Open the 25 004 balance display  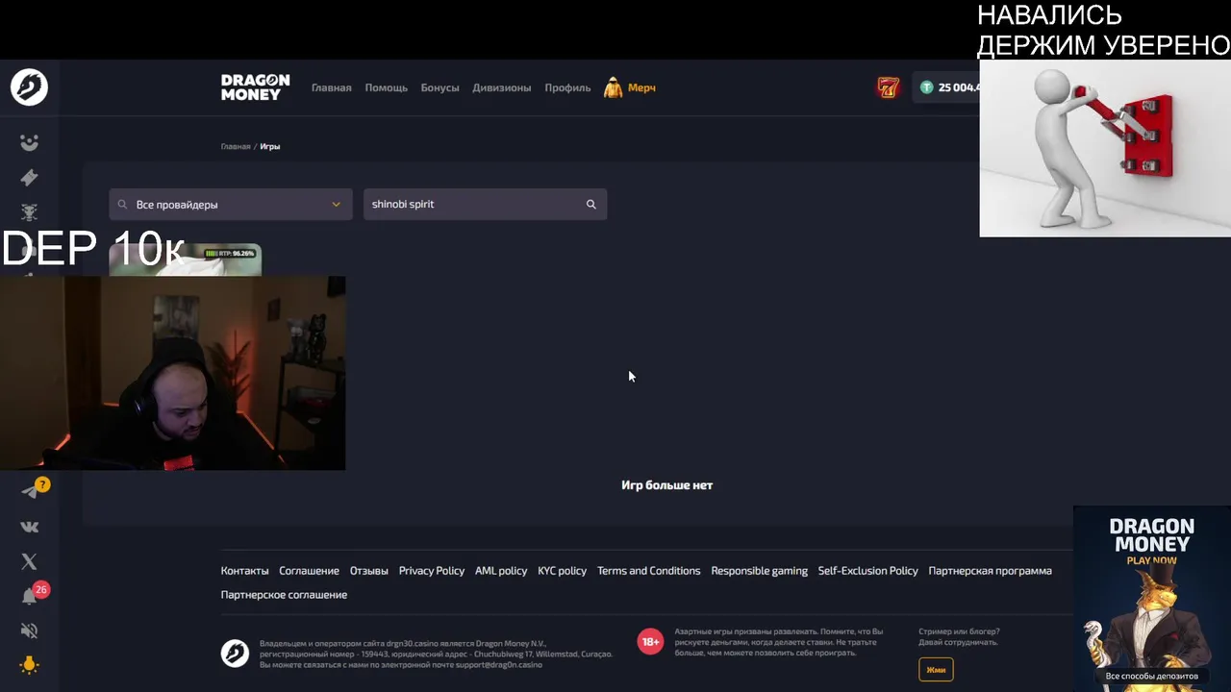(x=947, y=87)
